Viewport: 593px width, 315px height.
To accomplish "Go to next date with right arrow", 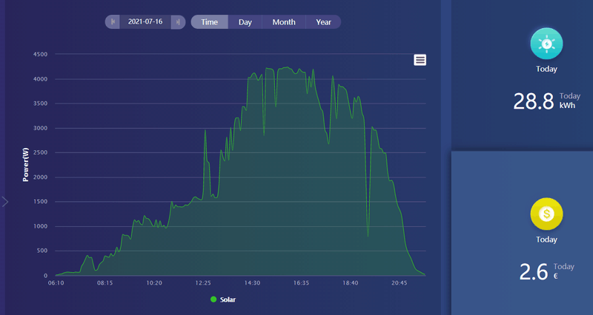I will (178, 22).
